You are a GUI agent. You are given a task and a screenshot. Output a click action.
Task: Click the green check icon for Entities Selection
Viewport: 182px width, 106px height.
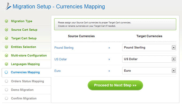click(6, 47)
